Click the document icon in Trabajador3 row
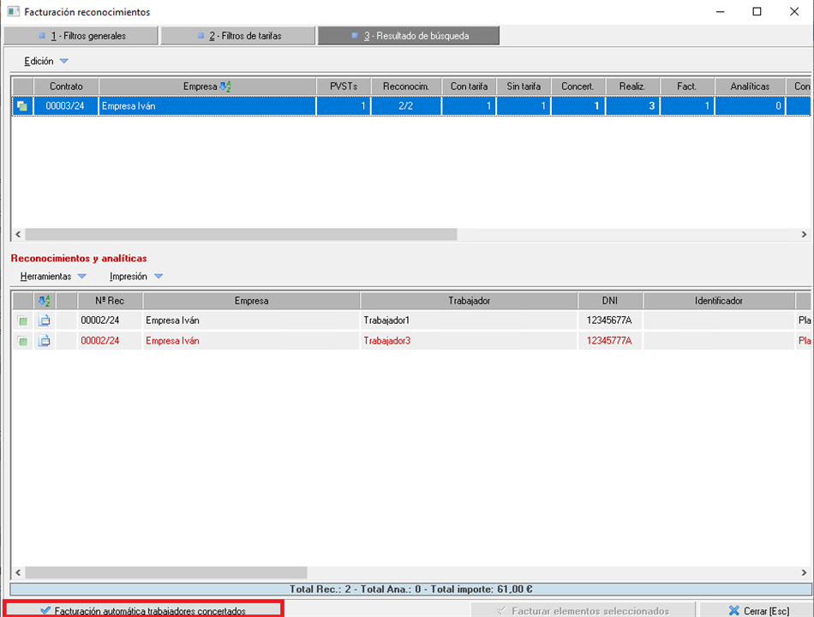 pyautogui.click(x=45, y=341)
